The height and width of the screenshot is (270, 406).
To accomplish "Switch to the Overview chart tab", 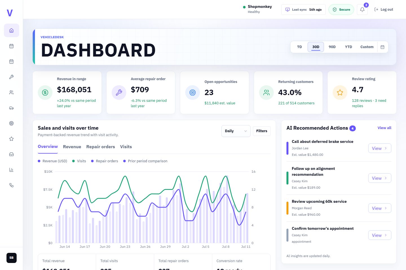I will click(48, 147).
